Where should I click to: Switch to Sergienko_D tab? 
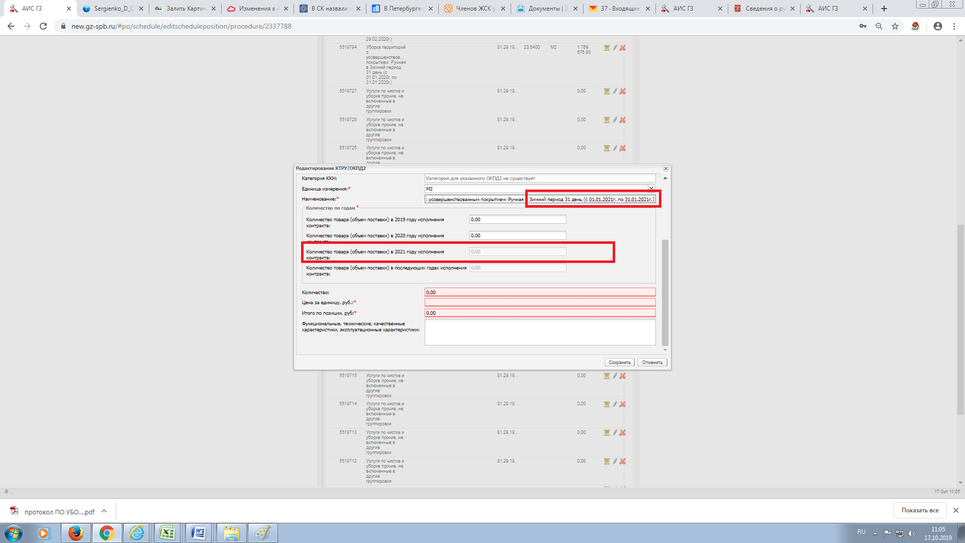pyautogui.click(x=113, y=9)
